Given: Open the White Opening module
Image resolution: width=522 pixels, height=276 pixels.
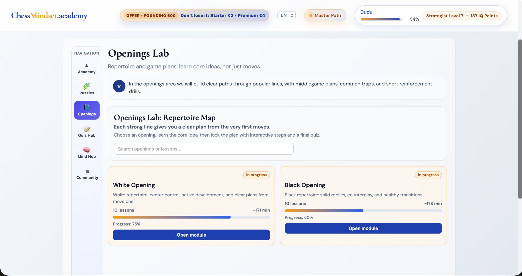Looking at the screenshot, I should pos(191,235).
